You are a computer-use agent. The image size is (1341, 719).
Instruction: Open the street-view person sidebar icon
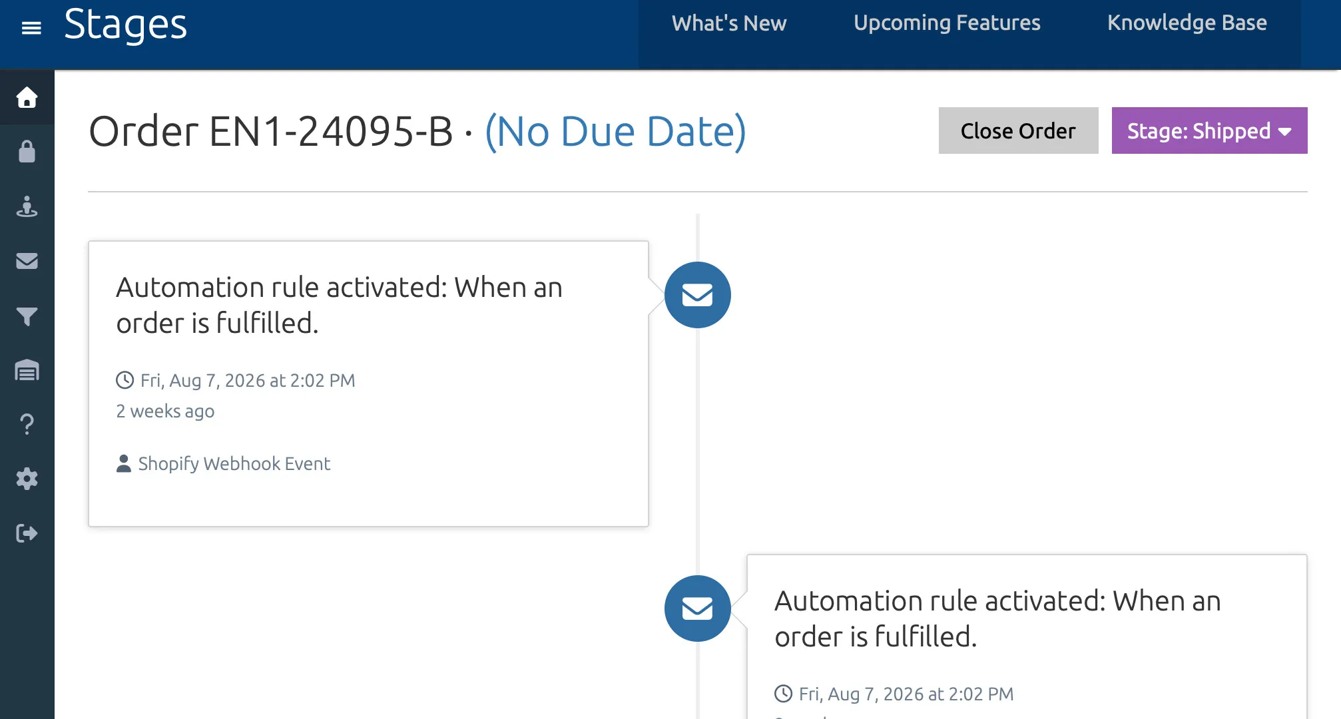(x=27, y=206)
